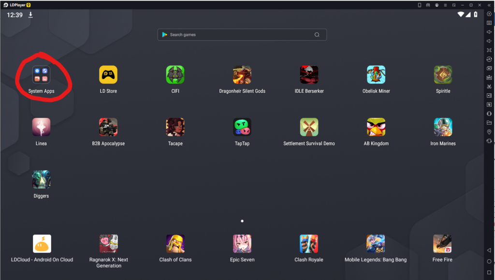
Task: Click the Search games field
Action: pyautogui.click(x=242, y=35)
